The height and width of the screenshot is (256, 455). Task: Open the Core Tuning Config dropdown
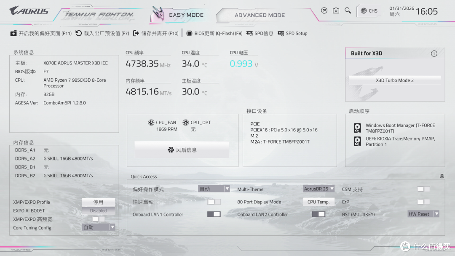[98, 227]
